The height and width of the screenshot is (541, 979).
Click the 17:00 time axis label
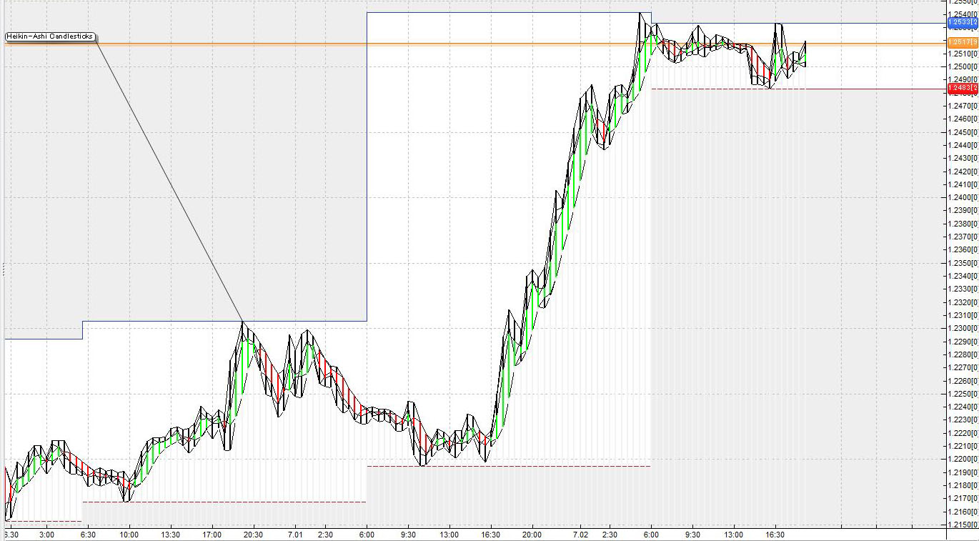[x=212, y=535]
